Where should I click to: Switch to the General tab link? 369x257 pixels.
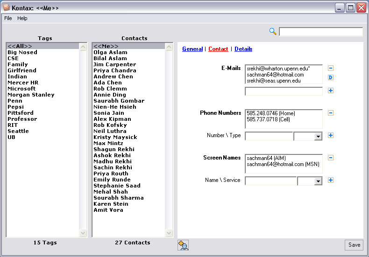(x=192, y=49)
